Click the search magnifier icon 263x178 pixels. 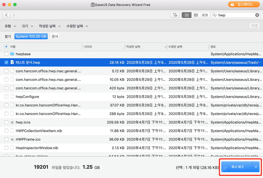(214, 15)
